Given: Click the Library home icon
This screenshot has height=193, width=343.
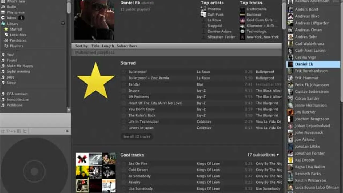Looking at the screenshot, I should 3,24.
